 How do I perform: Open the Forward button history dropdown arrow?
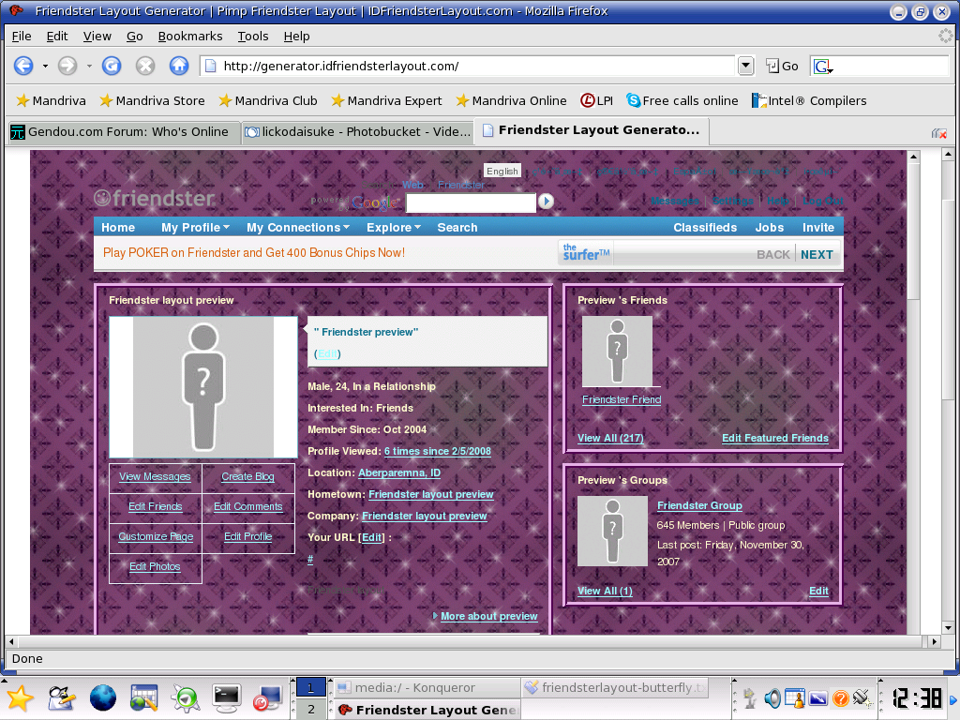89,66
